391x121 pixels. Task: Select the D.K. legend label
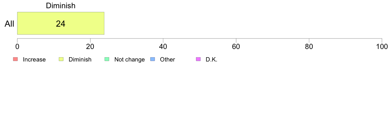coord(212,60)
